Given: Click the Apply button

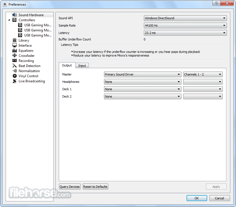Looking at the screenshot, I should (216, 187).
